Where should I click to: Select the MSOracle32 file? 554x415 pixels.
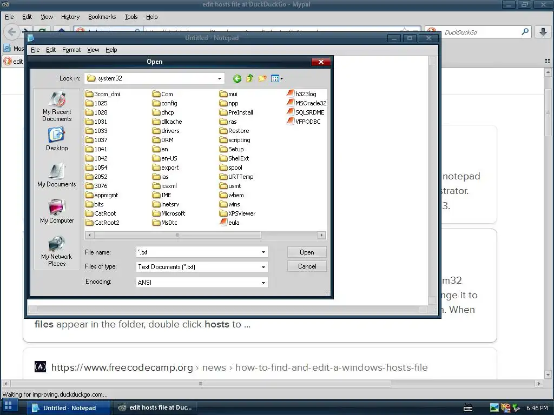[306, 103]
